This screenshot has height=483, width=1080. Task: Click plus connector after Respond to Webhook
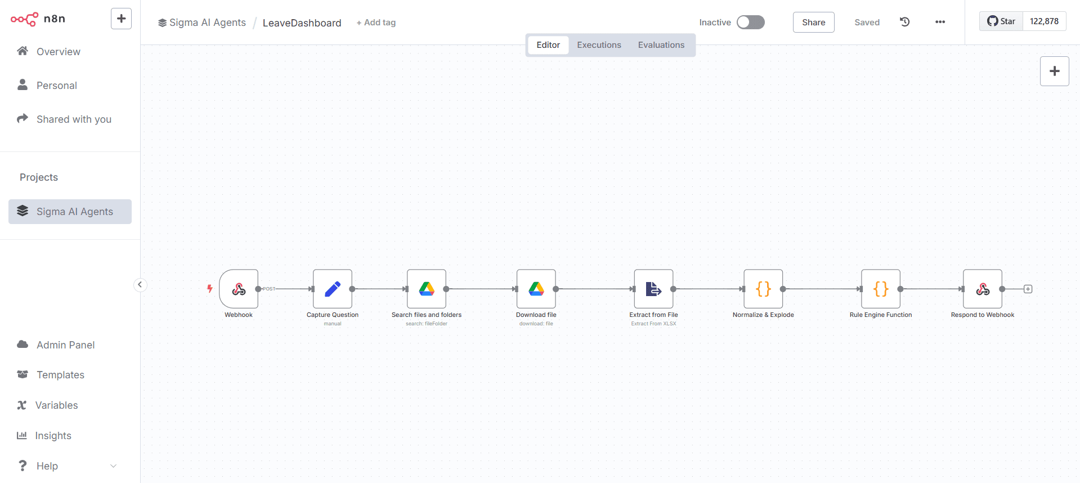point(1028,289)
